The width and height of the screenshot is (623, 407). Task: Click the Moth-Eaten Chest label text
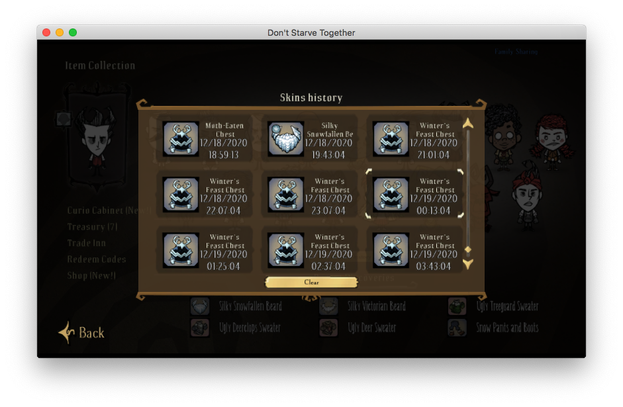pos(224,130)
